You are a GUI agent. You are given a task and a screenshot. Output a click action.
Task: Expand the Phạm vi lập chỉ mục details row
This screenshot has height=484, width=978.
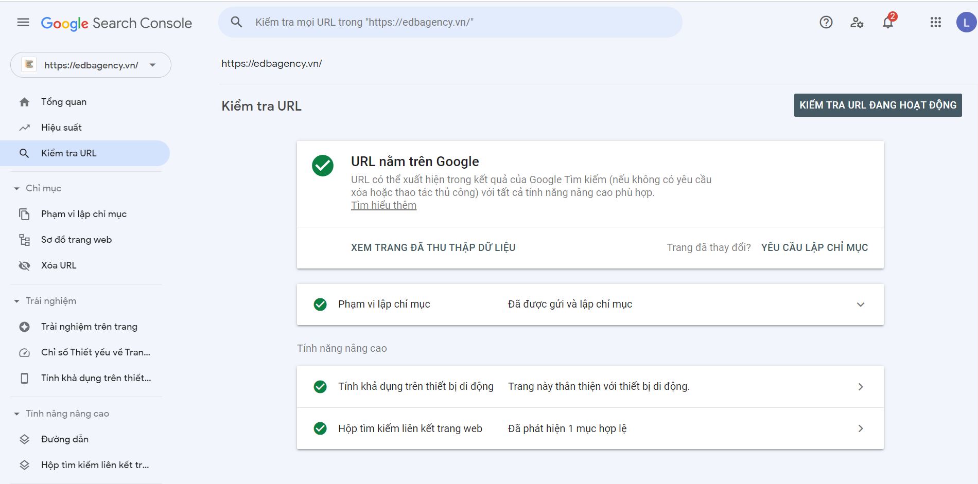[x=860, y=304]
